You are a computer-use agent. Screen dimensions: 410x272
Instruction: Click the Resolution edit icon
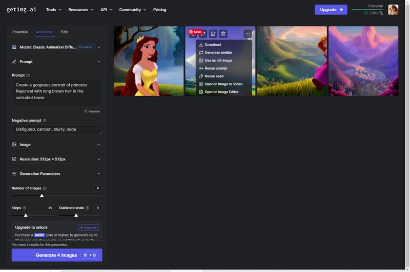click(14, 159)
